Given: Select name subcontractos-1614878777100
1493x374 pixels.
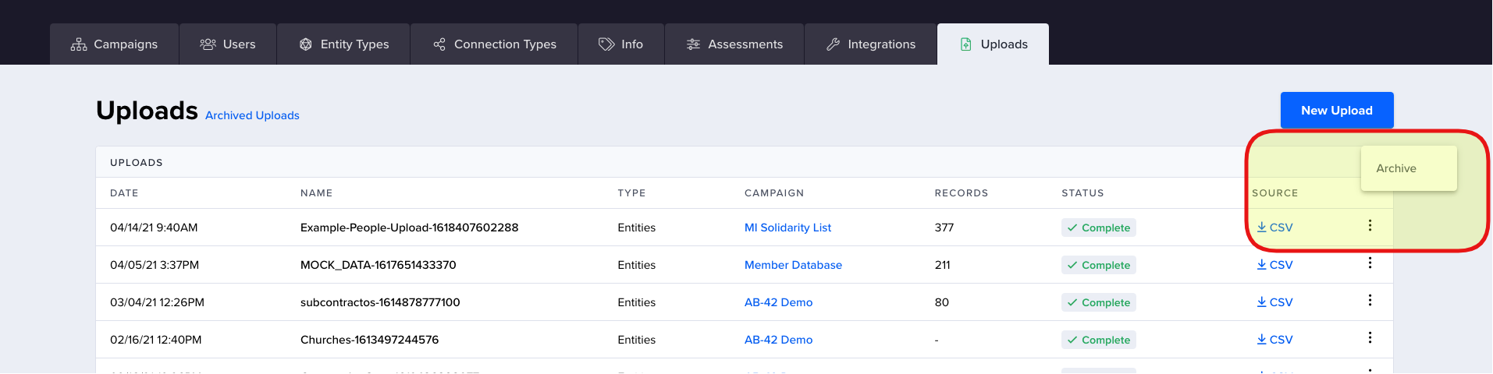Looking at the screenshot, I should tap(380, 302).
